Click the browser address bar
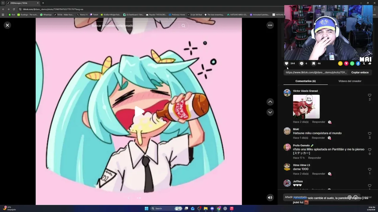 [148, 9]
